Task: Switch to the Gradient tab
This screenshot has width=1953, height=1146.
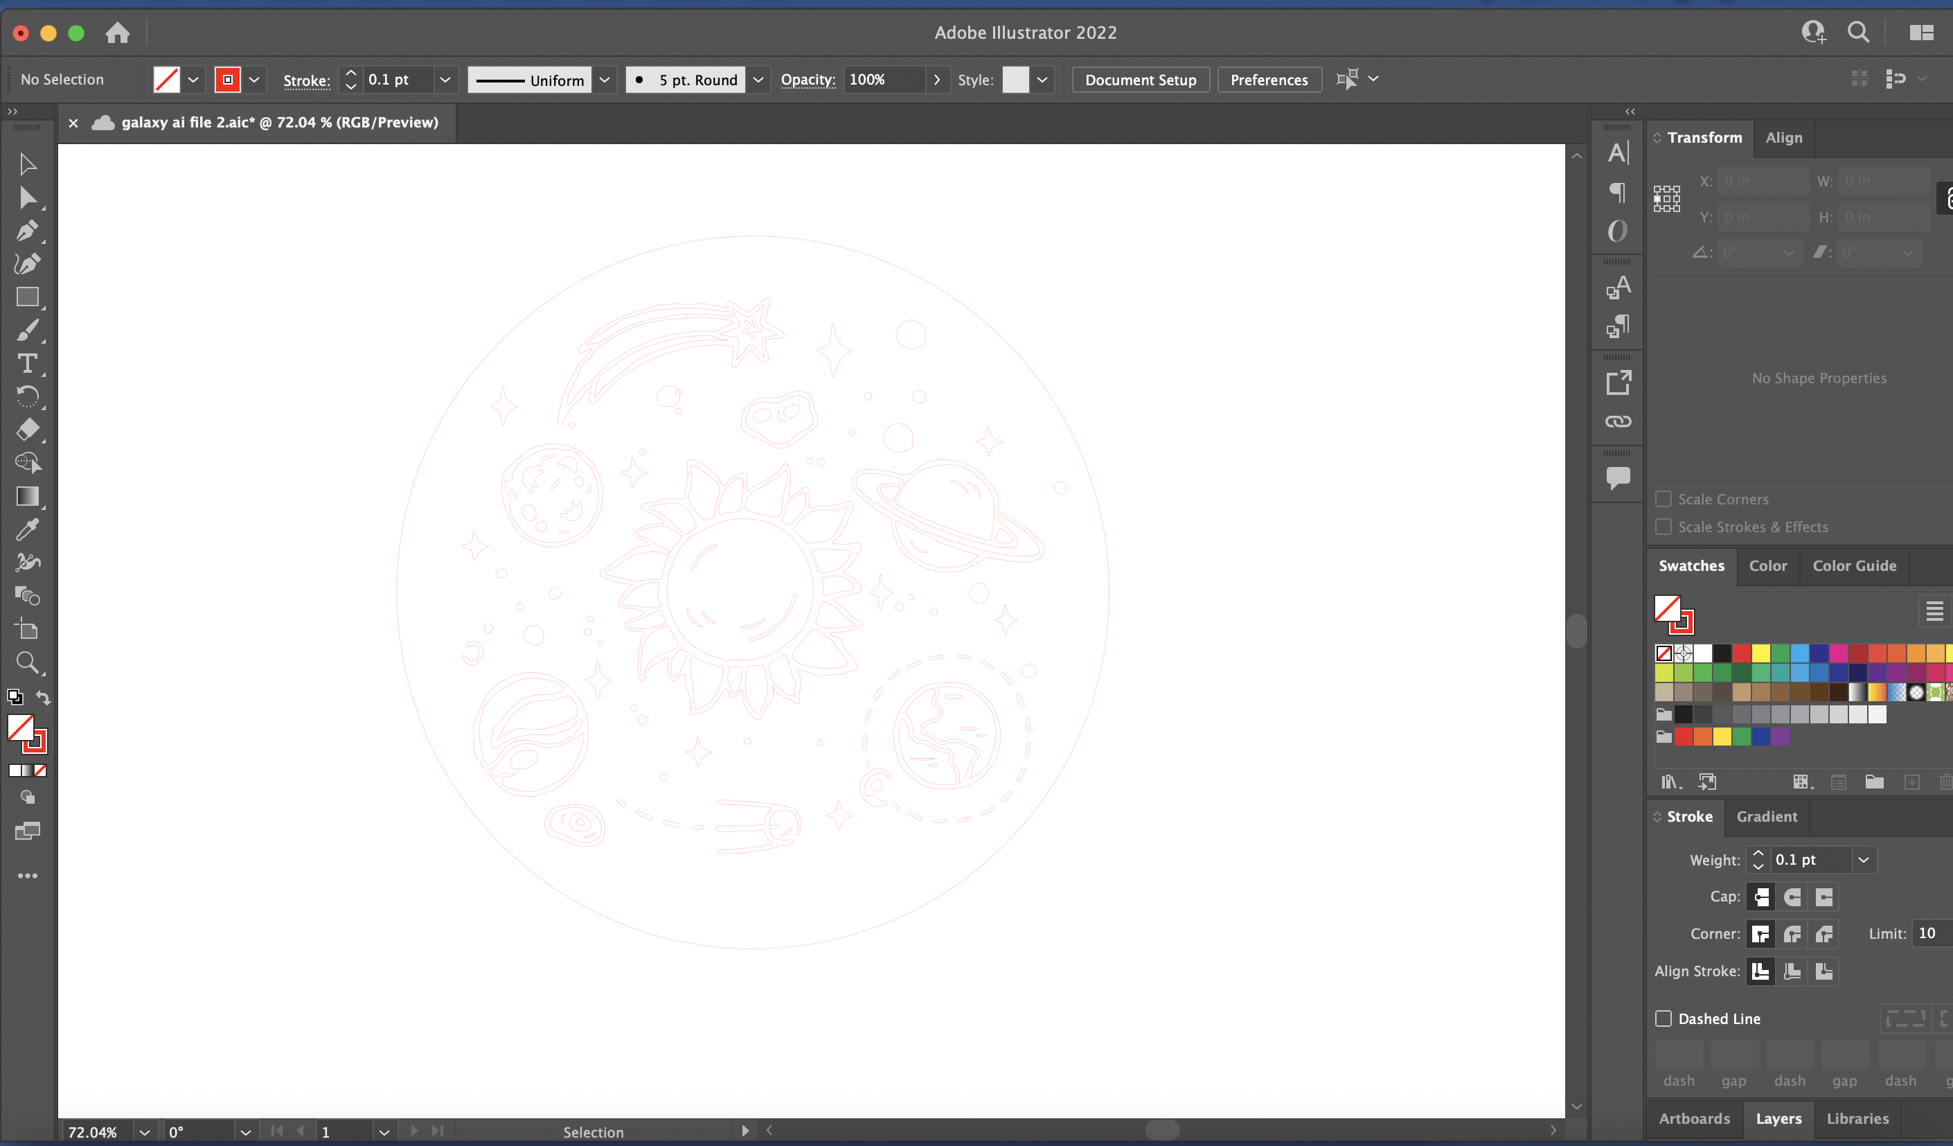Action: click(x=1766, y=815)
